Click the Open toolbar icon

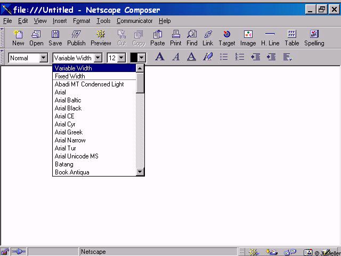(x=36, y=38)
